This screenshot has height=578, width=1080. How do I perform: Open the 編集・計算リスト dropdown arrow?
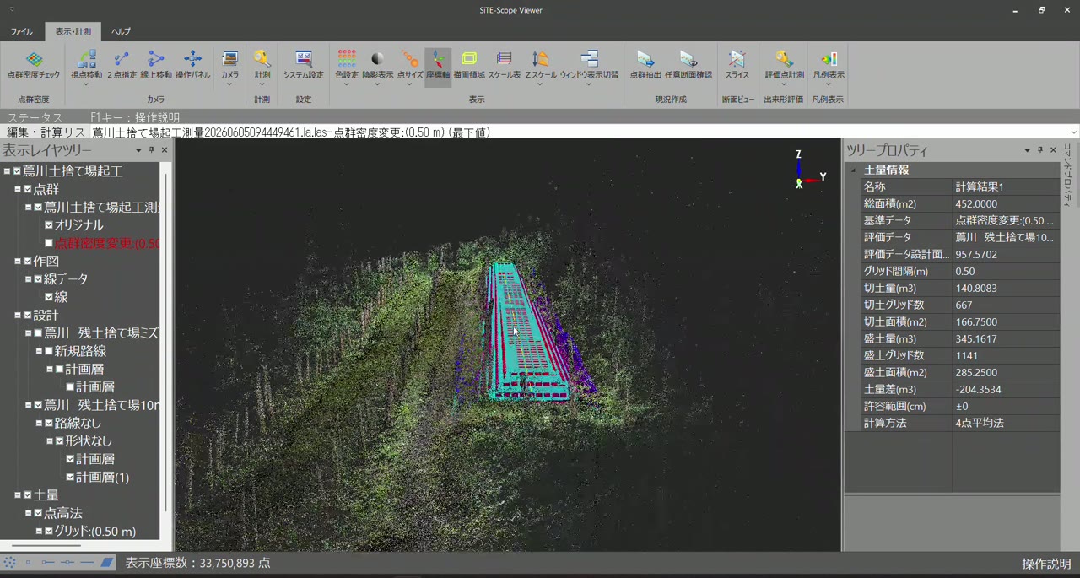coord(1073,132)
